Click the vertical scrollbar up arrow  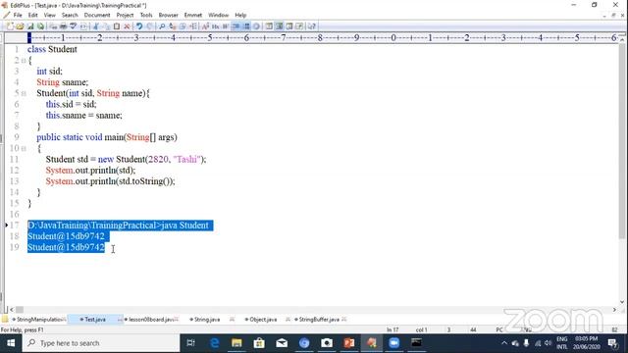(x=622, y=39)
